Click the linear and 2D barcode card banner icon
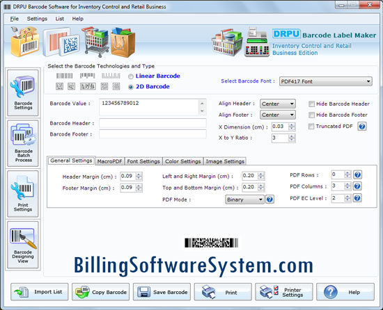 pos(61,42)
